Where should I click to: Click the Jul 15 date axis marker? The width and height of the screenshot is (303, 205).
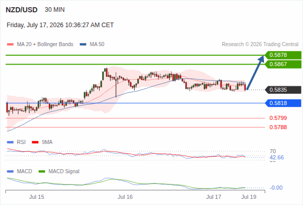click(x=36, y=197)
